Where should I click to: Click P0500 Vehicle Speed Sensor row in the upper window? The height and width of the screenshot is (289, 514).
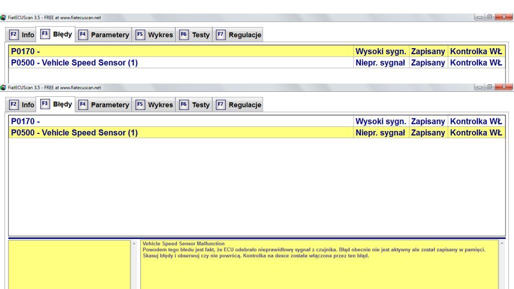(181, 63)
